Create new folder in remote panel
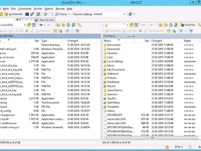Screen dimensions: 201x151 169,31
